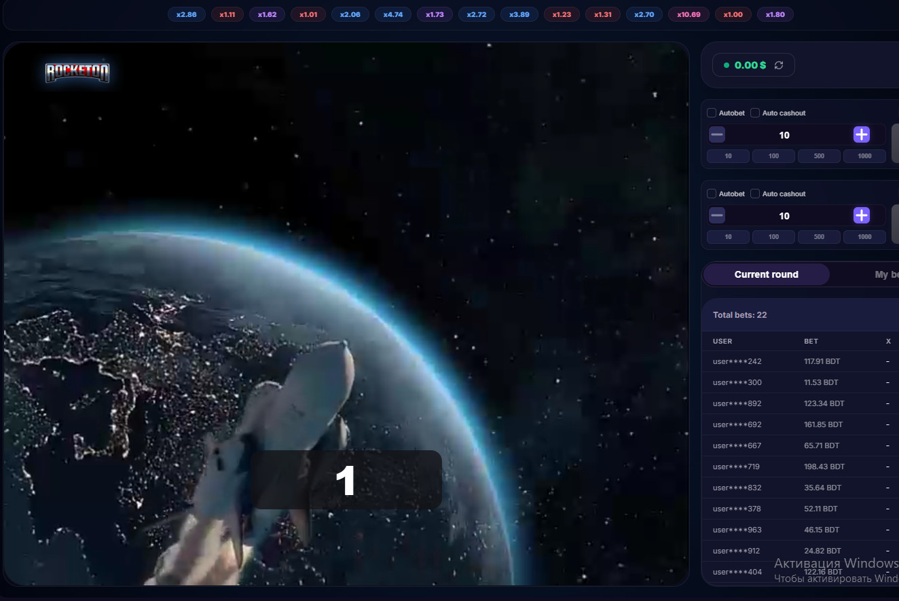Select the x1.73 result badge

[435, 14]
